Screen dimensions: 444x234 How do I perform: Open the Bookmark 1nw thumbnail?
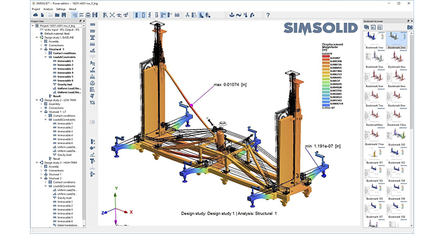[x=374, y=40]
